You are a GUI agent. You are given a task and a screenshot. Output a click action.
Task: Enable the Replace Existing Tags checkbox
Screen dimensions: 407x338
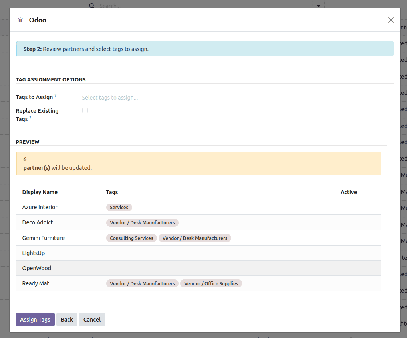coord(85,110)
